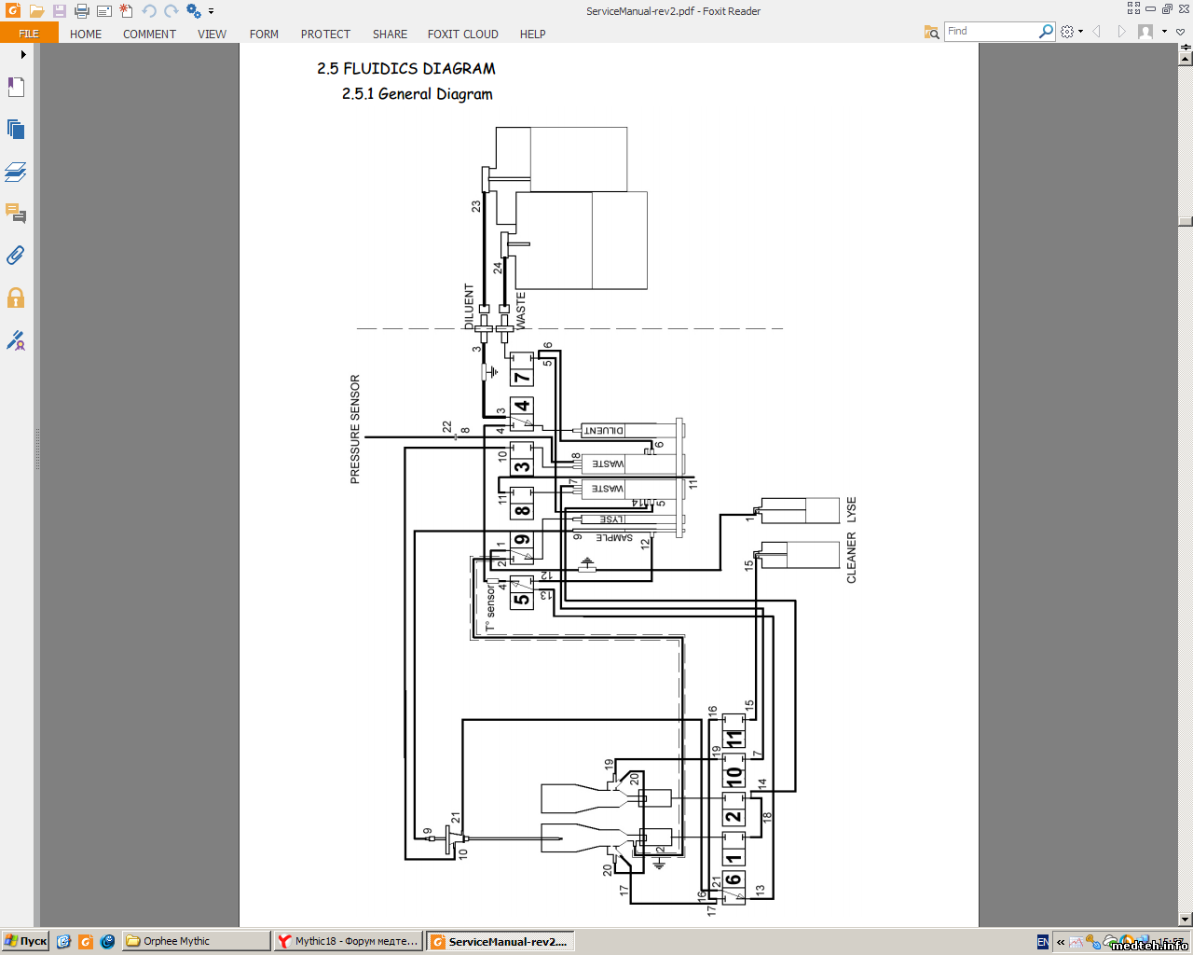Toggle ribbon visibility with heart-shaped arrow
1193x955 pixels.
point(1181,32)
